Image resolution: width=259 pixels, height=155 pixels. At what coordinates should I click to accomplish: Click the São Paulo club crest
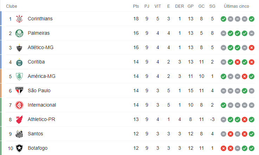tap(19, 91)
